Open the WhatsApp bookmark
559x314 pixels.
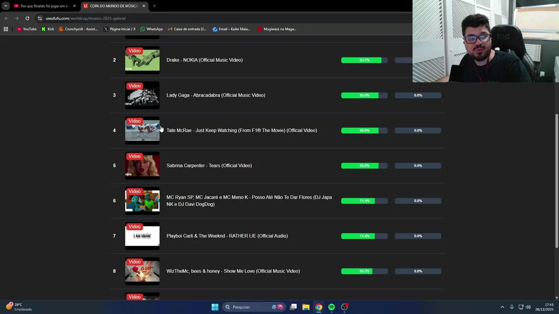152,29
